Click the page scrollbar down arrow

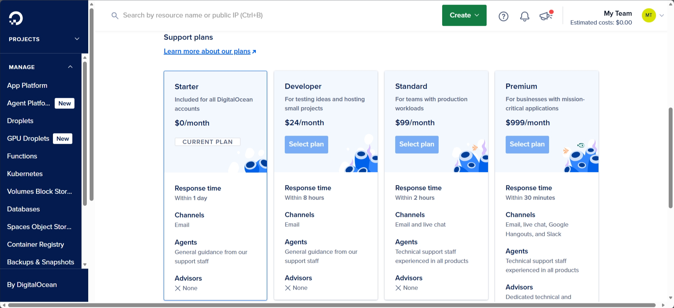[670, 298]
